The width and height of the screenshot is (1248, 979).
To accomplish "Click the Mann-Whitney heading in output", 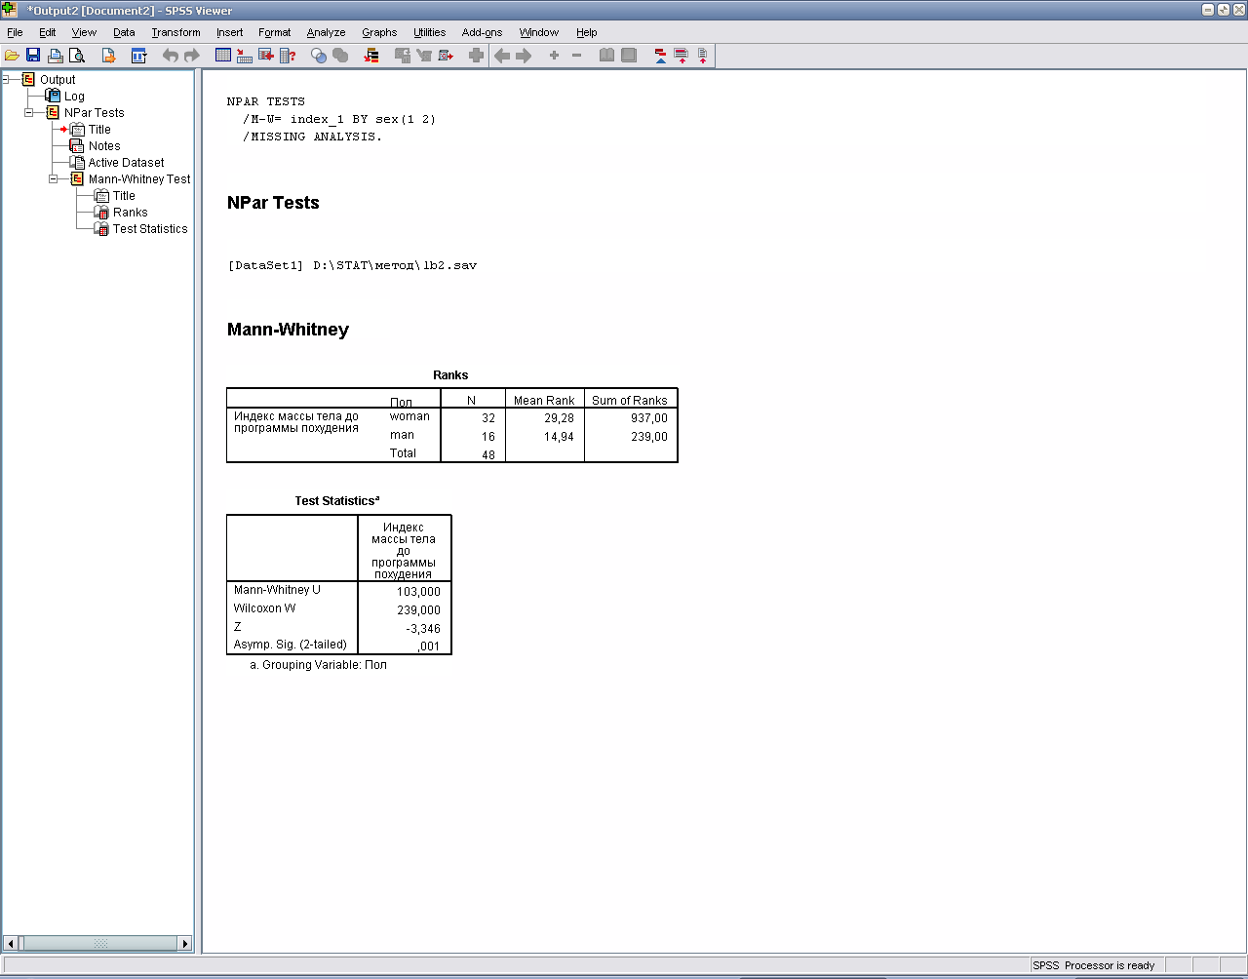I will 288,330.
